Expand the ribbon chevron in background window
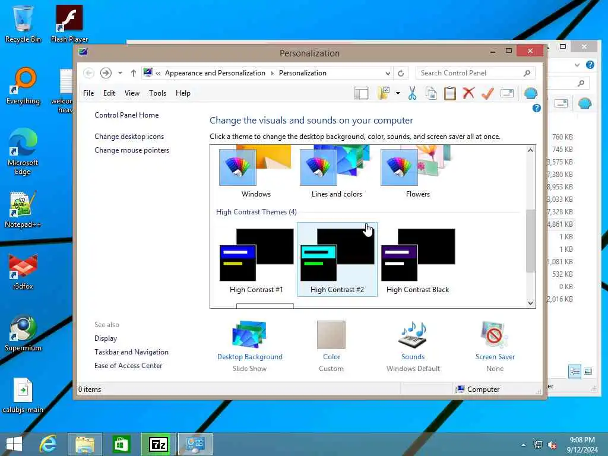608x456 pixels. pos(577,65)
